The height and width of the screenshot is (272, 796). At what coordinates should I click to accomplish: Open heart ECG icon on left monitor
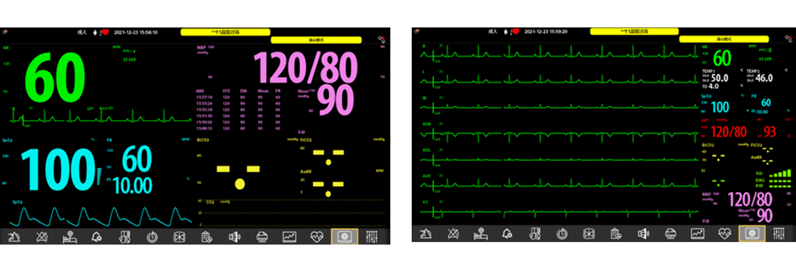click(317, 236)
